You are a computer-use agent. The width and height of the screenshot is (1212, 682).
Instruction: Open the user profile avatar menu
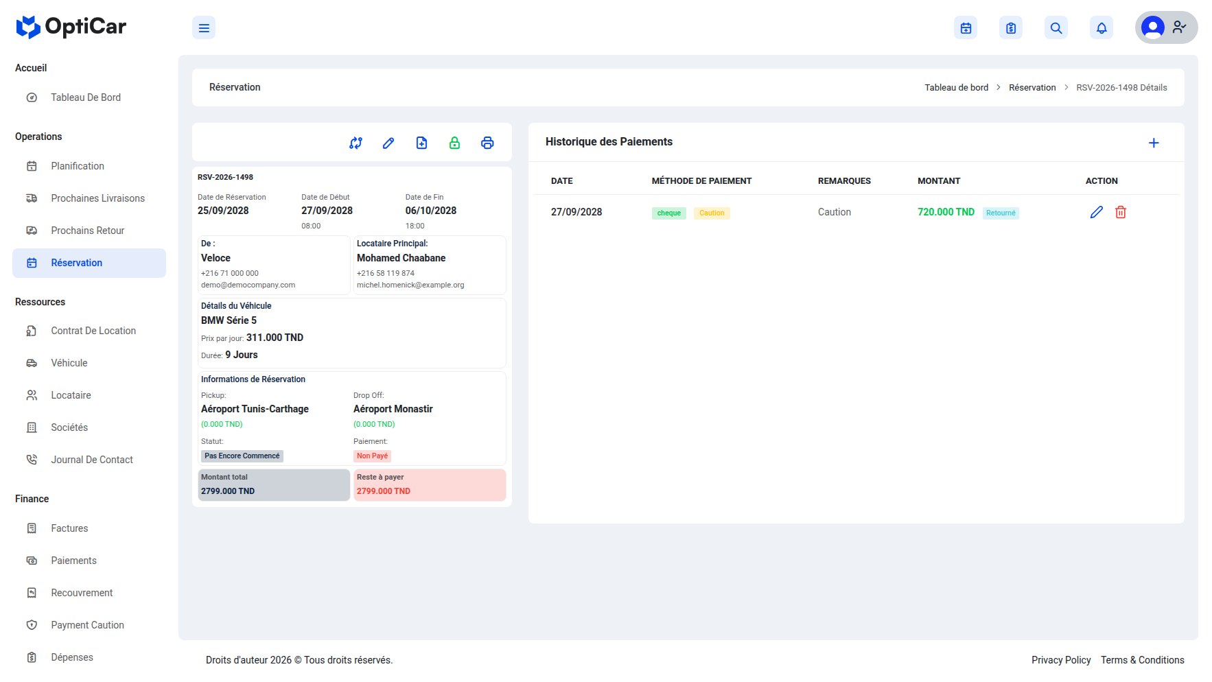[1166, 27]
